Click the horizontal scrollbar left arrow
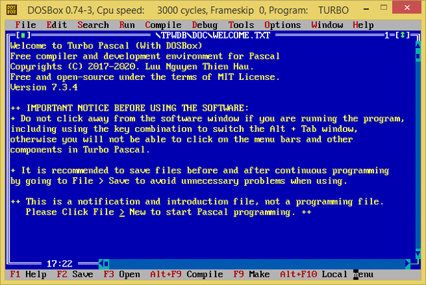 pos(101,264)
